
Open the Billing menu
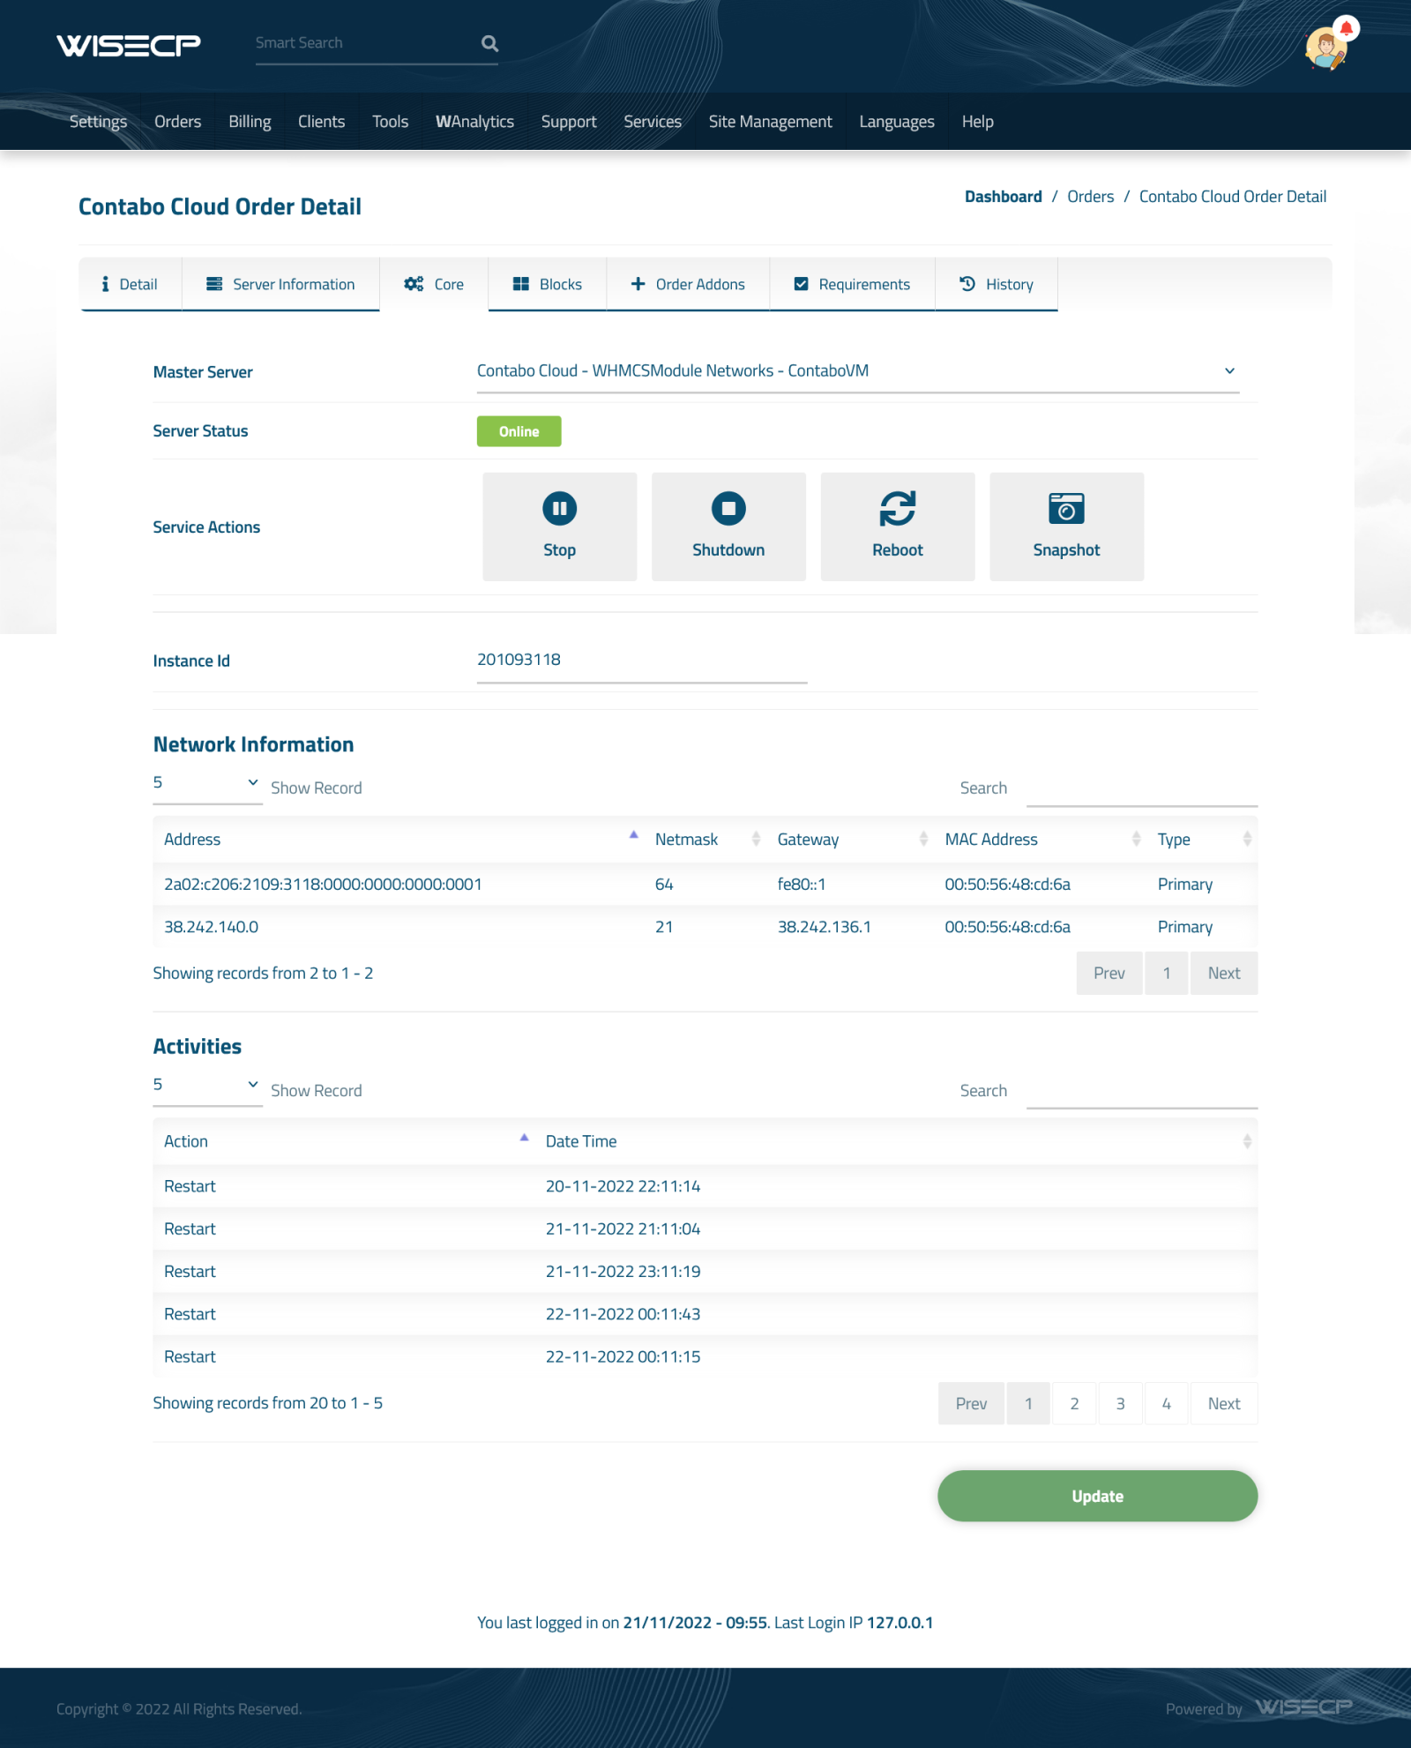click(x=250, y=122)
